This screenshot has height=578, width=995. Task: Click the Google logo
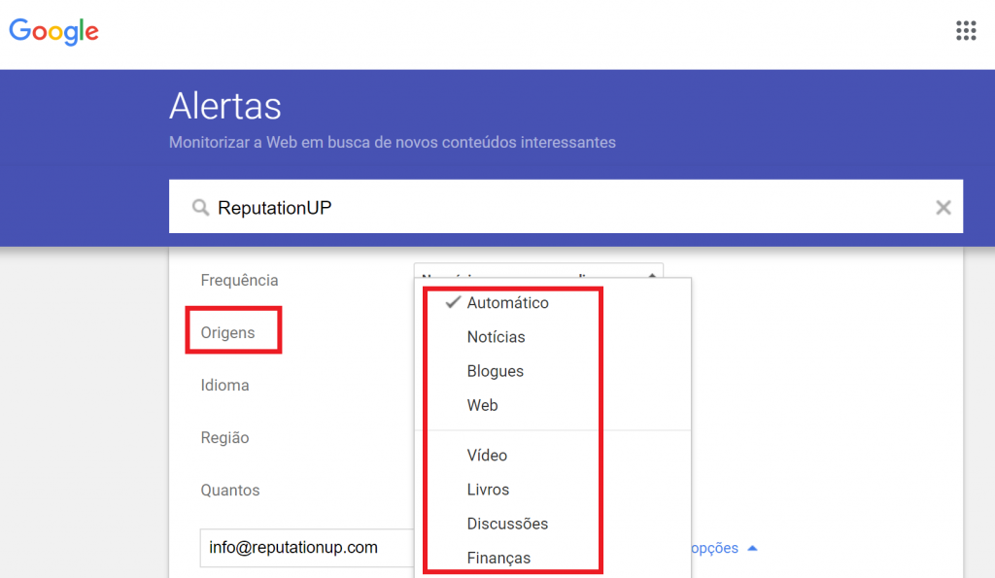tap(53, 32)
